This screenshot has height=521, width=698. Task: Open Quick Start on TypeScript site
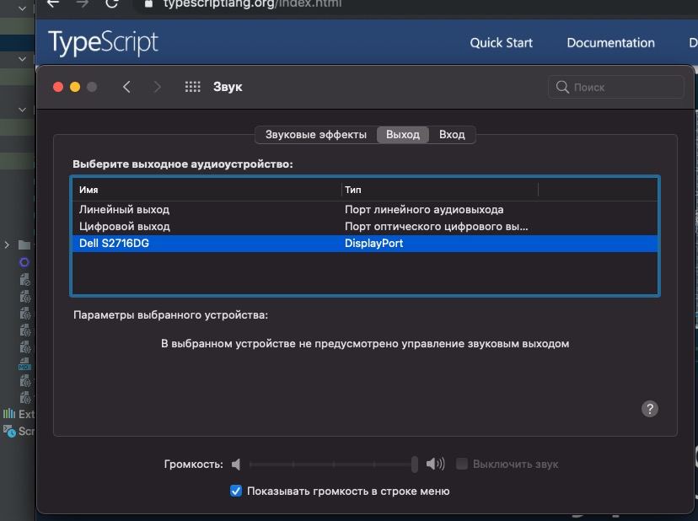(502, 43)
